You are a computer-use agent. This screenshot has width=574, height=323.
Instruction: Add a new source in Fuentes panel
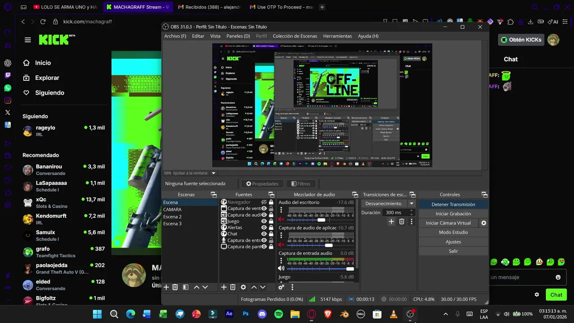[x=224, y=287]
